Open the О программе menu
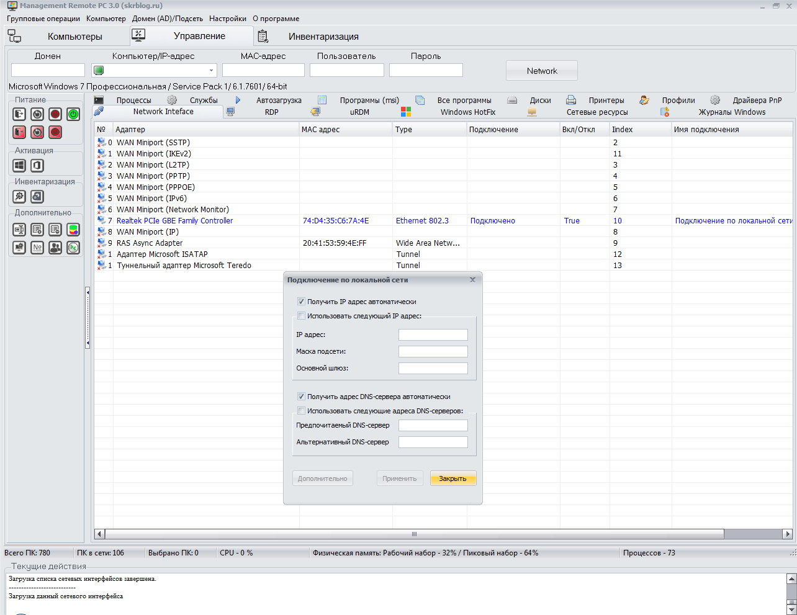Viewport: 797px width, 615px height. (276, 19)
